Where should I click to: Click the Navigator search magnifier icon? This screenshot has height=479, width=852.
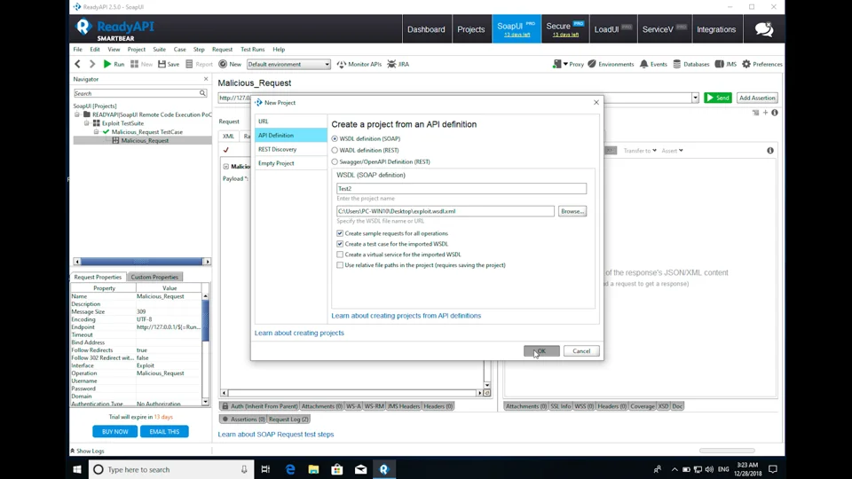pos(202,93)
